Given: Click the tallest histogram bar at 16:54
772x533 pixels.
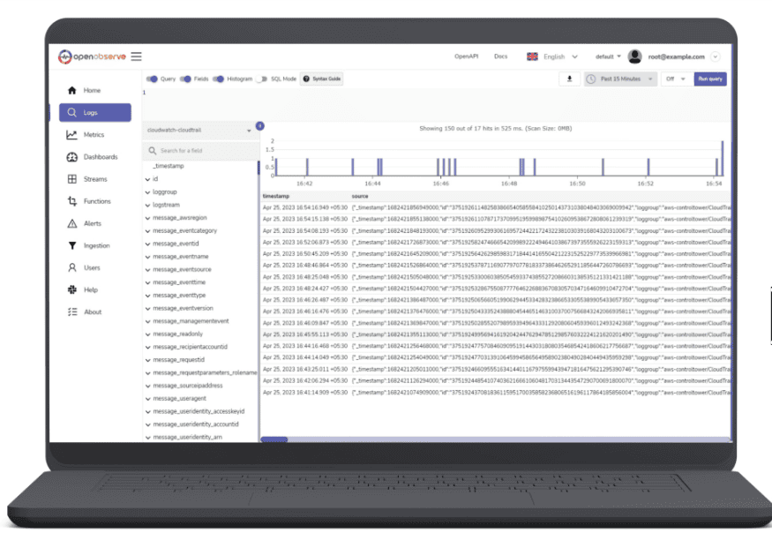Looking at the screenshot, I should coord(723,158).
